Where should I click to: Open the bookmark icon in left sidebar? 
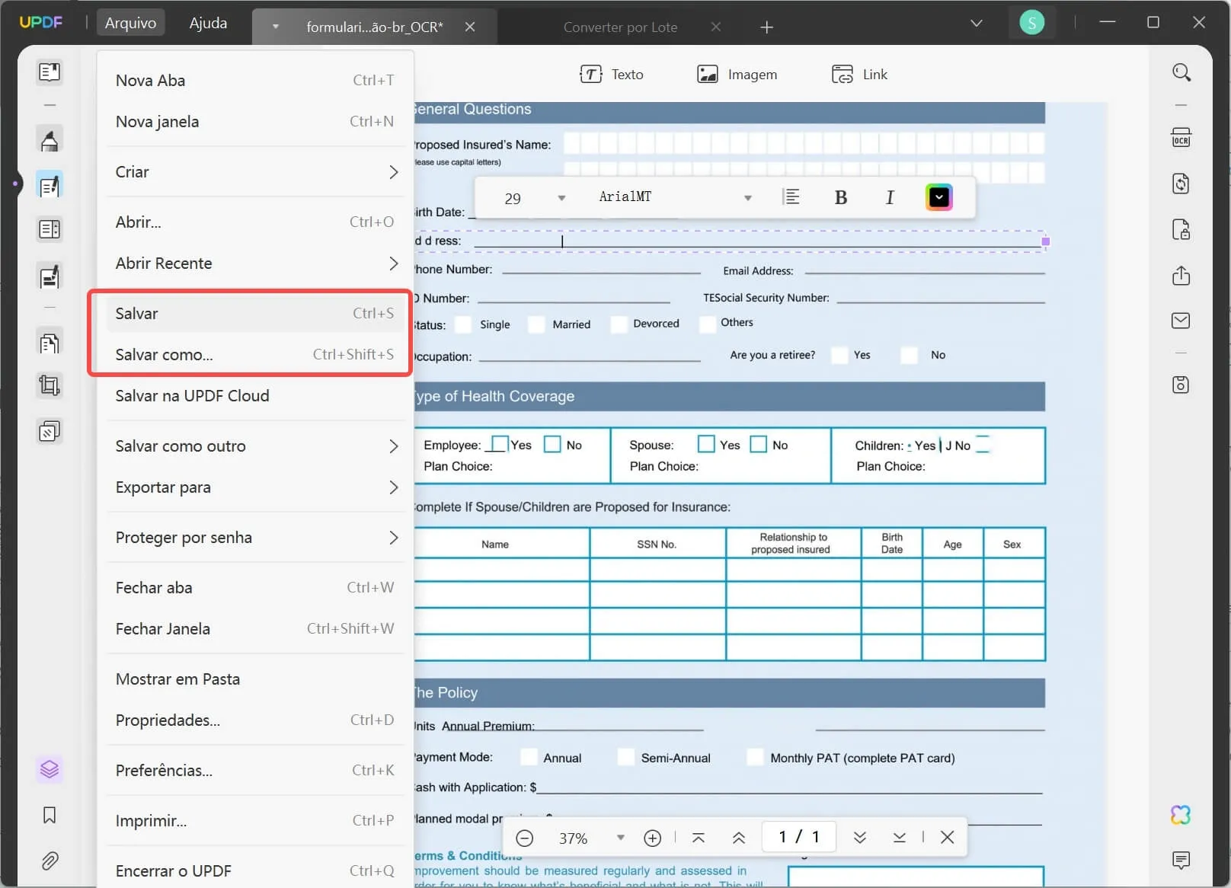[50, 816]
